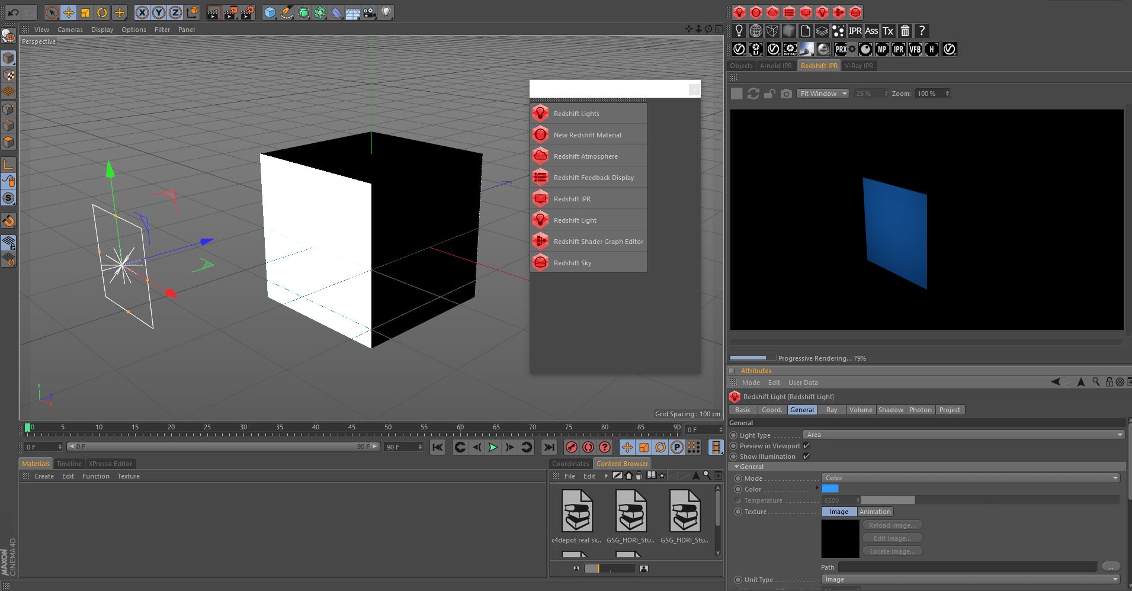The width and height of the screenshot is (1132, 591).
Task: Select the Animation texture button
Action: [x=875, y=512]
